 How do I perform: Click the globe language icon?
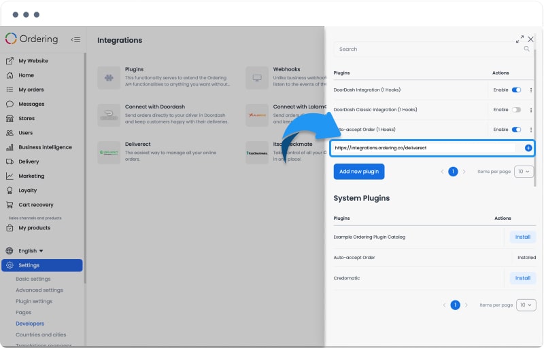click(10, 251)
